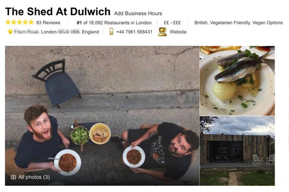Click the ££ - £££ price range

click(172, 23)
